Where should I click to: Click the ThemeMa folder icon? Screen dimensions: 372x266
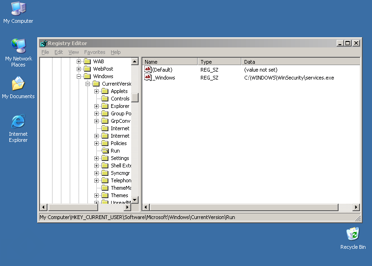point(105,188)
